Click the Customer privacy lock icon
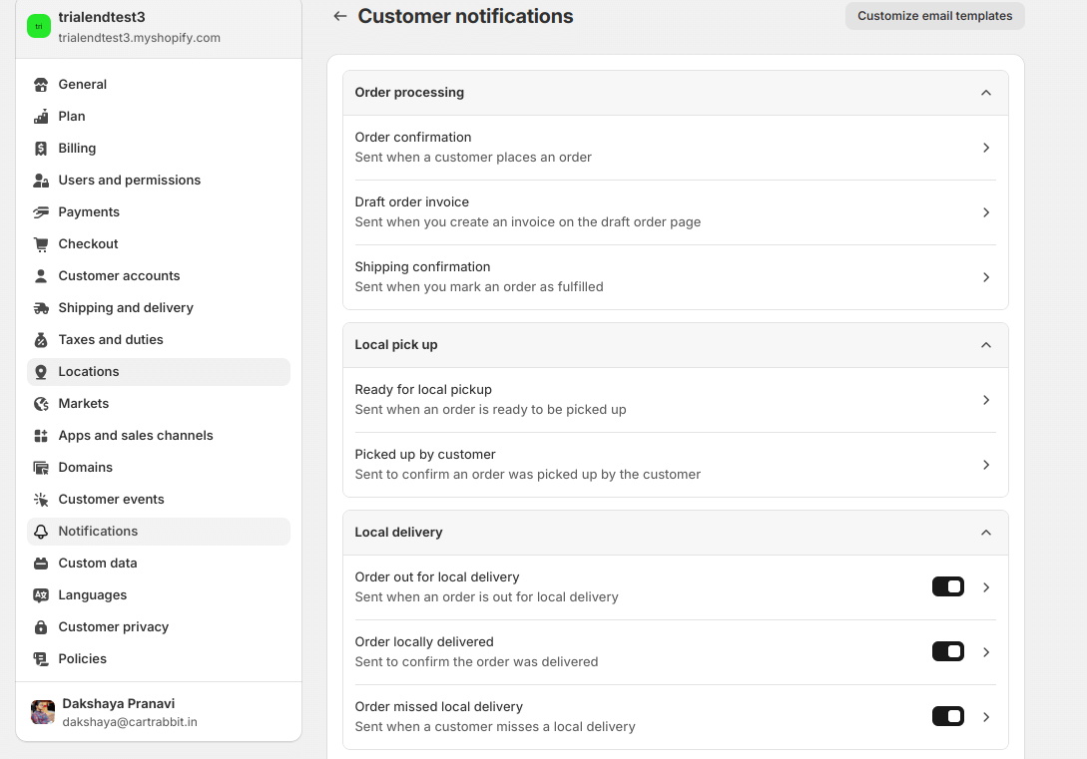The image size is (1087, 759). (41, 627)
